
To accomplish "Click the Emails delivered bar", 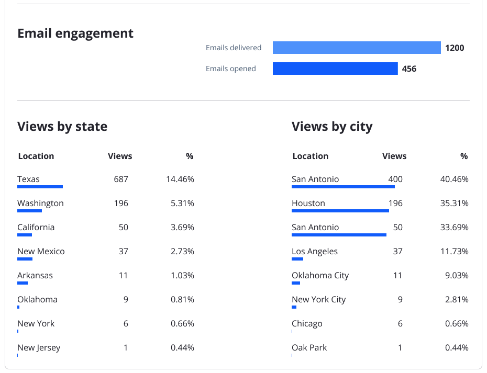I will tap(356, 48).
